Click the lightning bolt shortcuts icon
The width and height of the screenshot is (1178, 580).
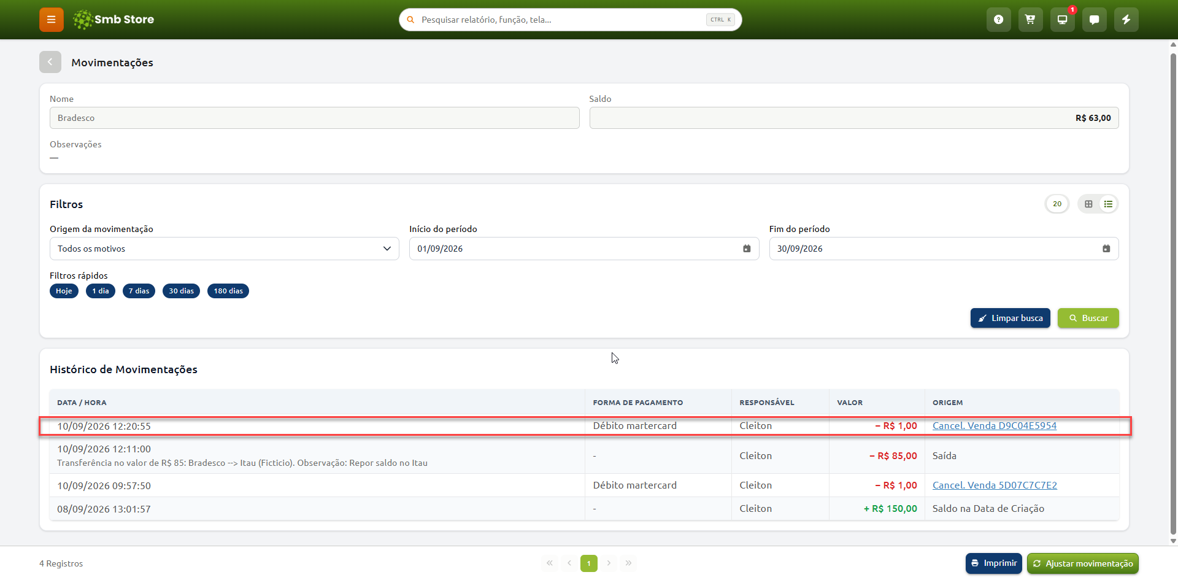[1126, 20]
